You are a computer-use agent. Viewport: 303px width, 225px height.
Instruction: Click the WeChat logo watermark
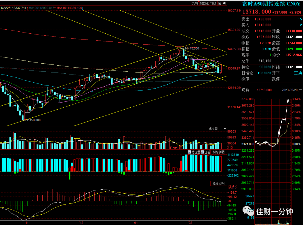tap(248, 211)
